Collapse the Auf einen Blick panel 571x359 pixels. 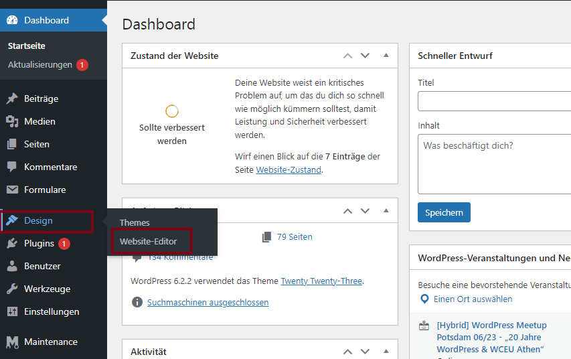[x=386, y=211]
